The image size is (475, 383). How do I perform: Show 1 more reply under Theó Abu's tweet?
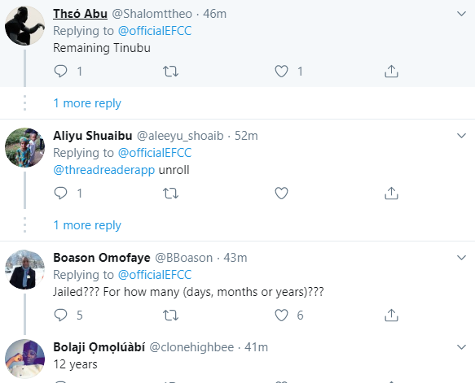pyautogui.click(x=87, y=103)
